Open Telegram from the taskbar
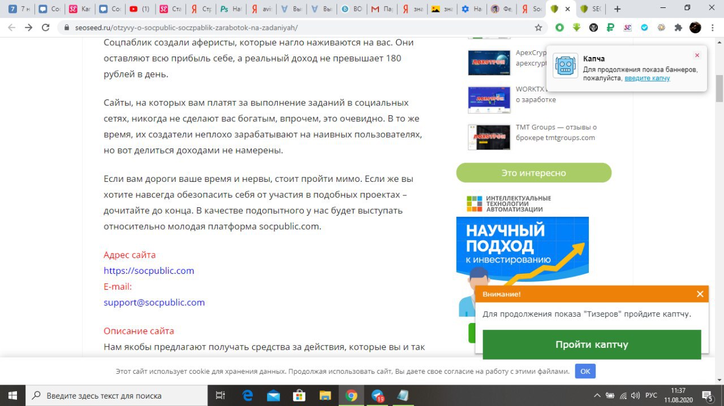The width and height of the screenshot is (724, 406). pos(377,395)
